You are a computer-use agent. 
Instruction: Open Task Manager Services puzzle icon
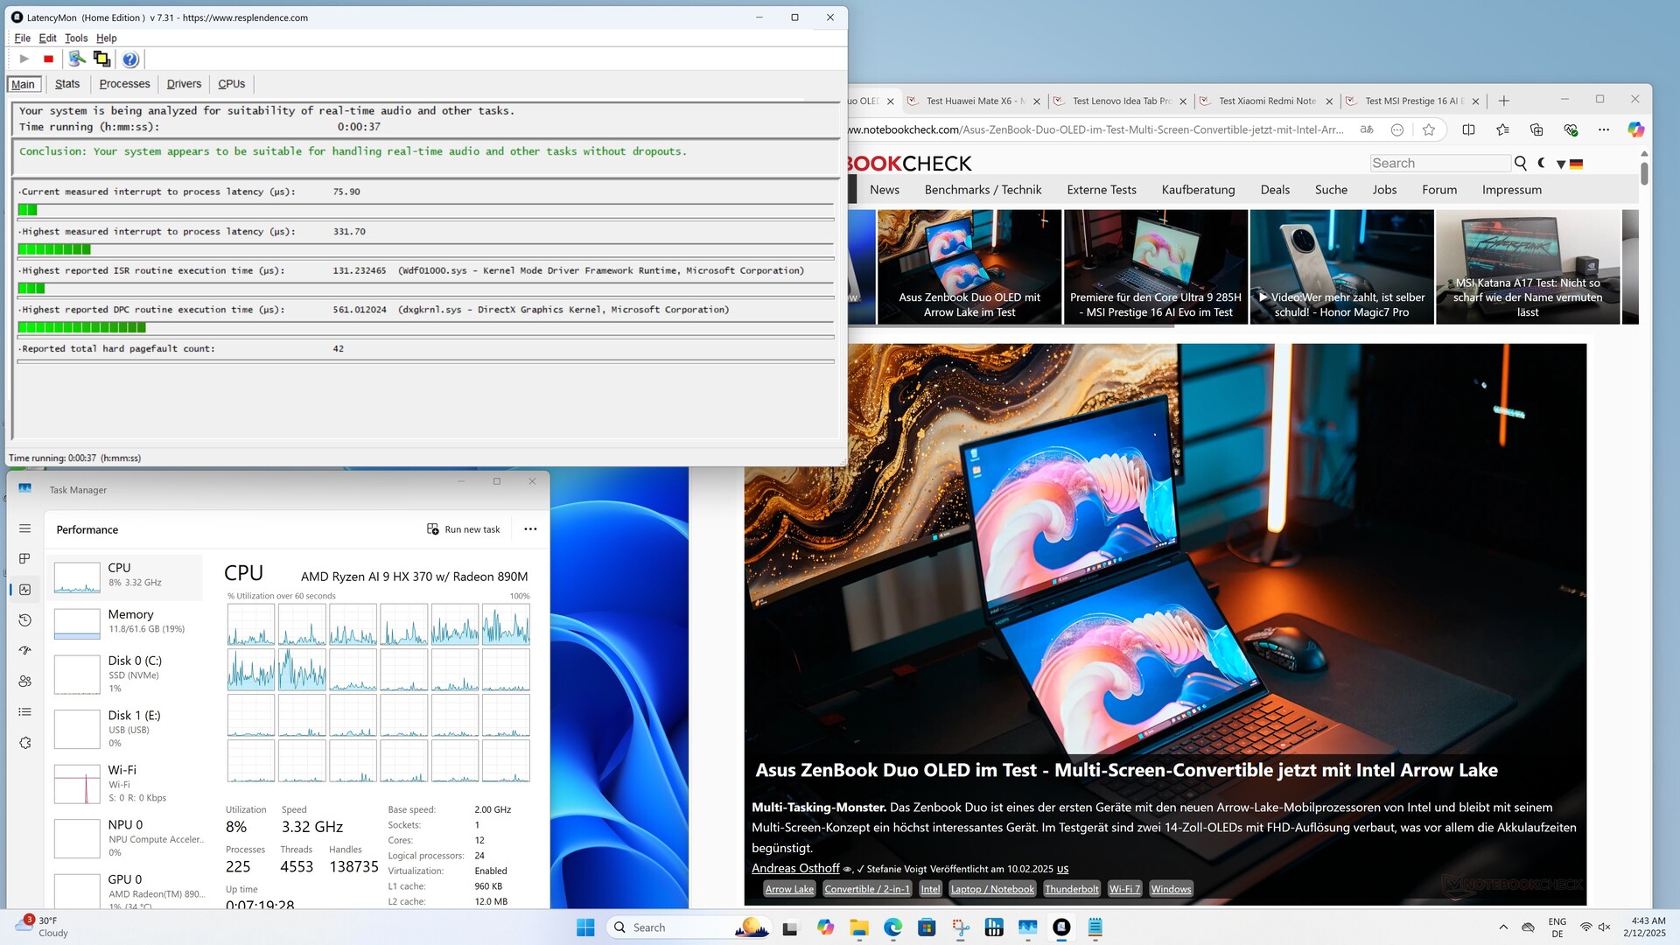pyautogui.click(x=24, y=743)
